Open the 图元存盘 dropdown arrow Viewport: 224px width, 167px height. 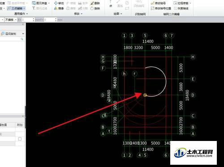[x=49, y=3]
